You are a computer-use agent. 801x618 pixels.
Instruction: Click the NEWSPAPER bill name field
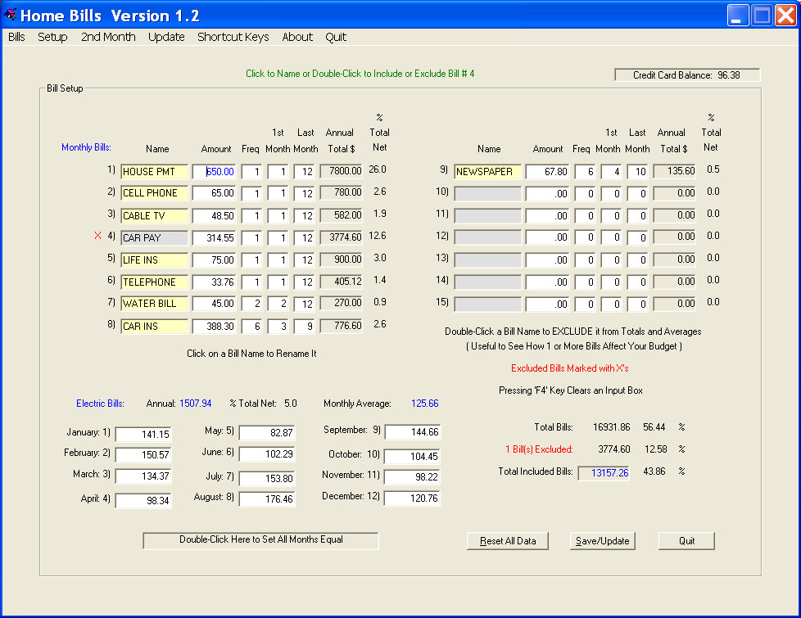tap(487, 172)
